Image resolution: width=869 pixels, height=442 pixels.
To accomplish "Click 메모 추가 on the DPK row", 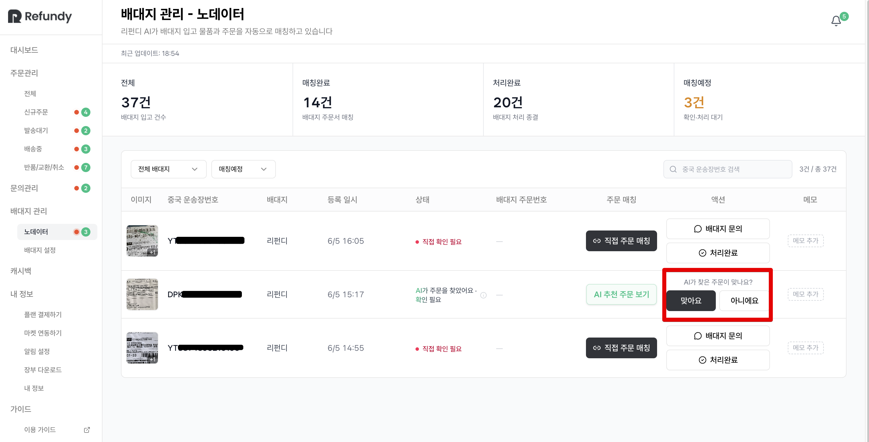I will click(x=805, y=294).
